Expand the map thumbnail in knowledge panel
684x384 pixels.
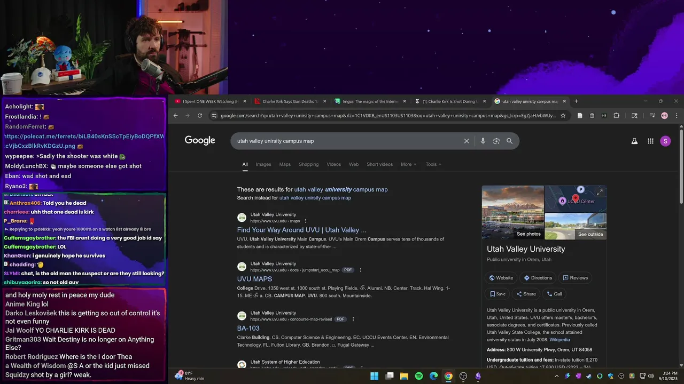(600, 191)
